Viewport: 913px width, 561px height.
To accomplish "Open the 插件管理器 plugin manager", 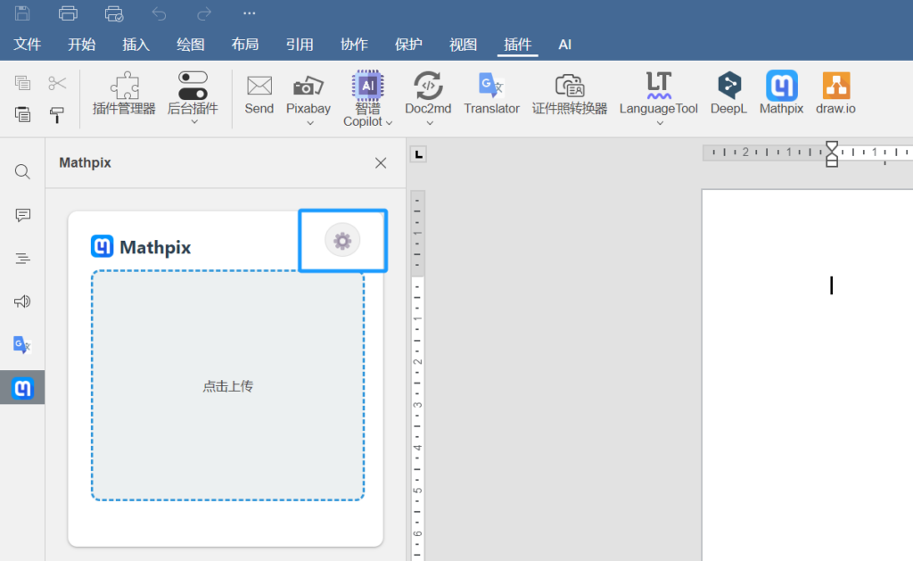I will point(126,92).
